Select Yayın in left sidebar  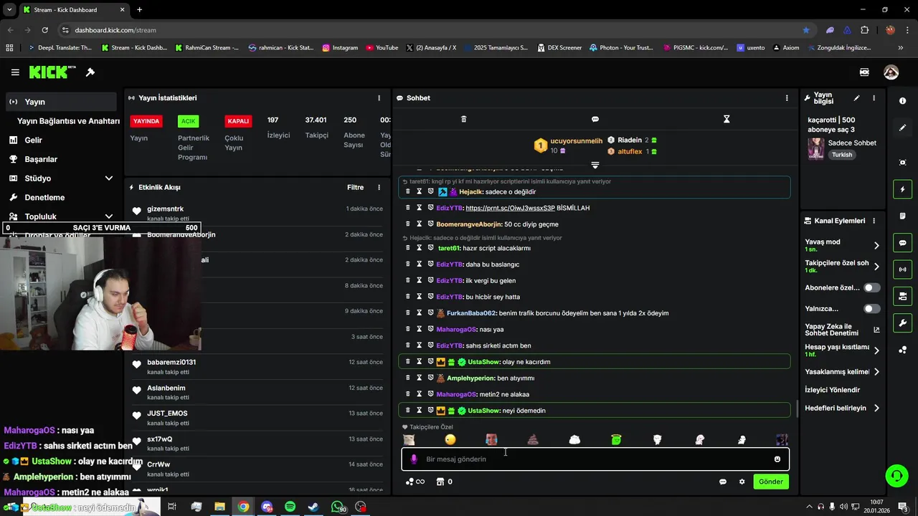click(60, 102)
